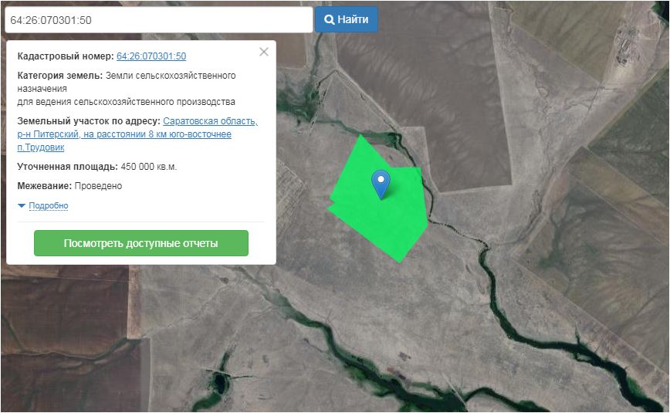Screen dimensions: 670x413
Task: Click the Категория земель label
Action: pos(59,76)
